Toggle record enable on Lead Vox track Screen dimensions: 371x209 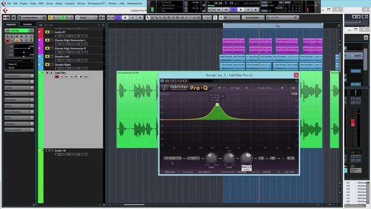(57, 77)
